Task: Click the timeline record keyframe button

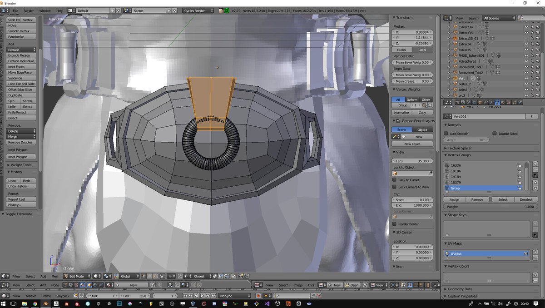Action: point(258,296)
